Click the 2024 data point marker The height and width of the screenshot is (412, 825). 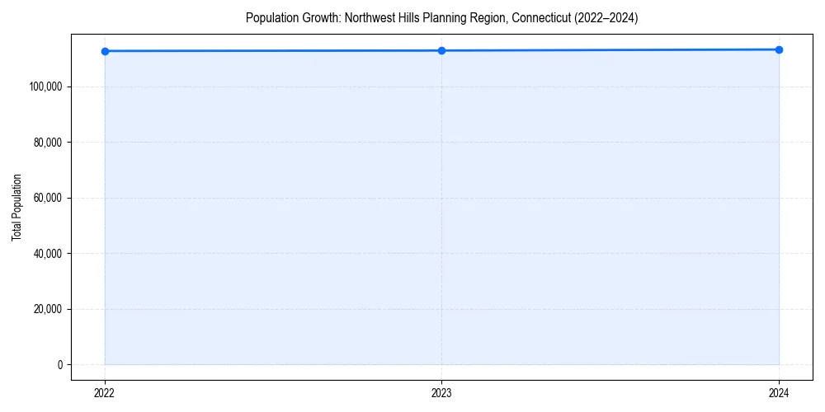[780, 50]
